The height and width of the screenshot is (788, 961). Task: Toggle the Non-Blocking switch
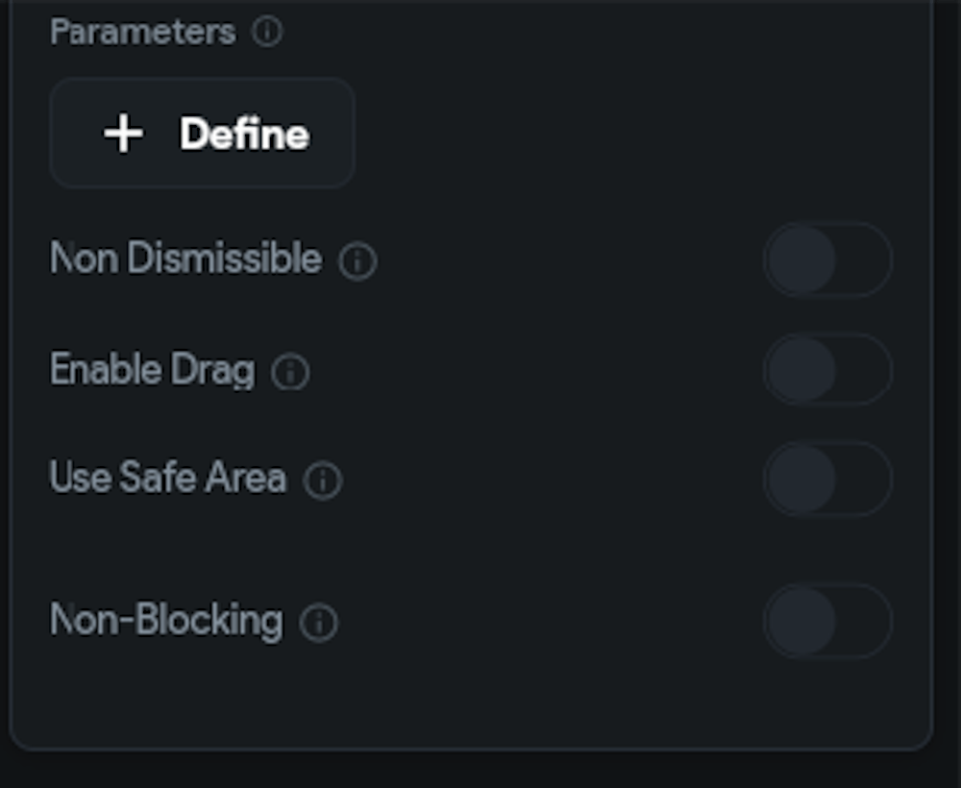point(827,621)
